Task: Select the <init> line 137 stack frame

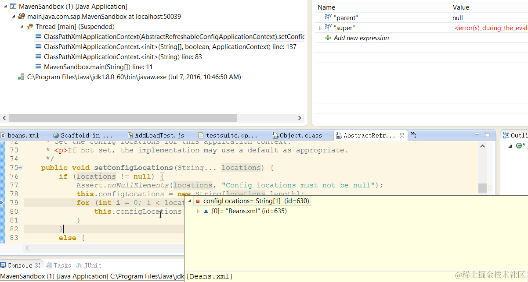Action: (x=170, y=47)
